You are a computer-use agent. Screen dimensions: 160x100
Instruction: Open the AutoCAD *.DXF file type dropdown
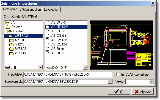point(85,67)
